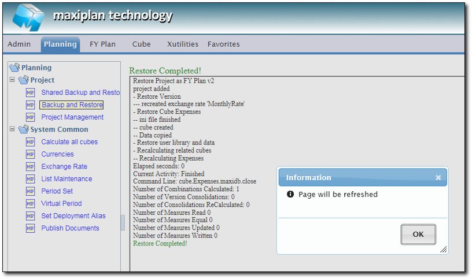Click the MP icon beside Backup and Restore
This screenshot has height=279, width=472.
[31, 105]
